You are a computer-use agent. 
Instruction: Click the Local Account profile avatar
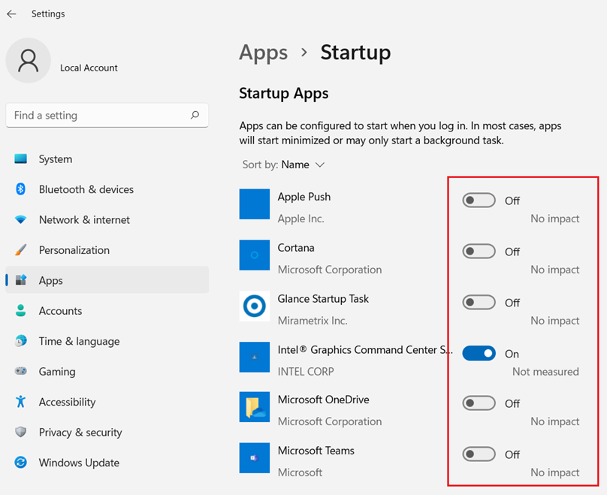(x=29, y=61)
